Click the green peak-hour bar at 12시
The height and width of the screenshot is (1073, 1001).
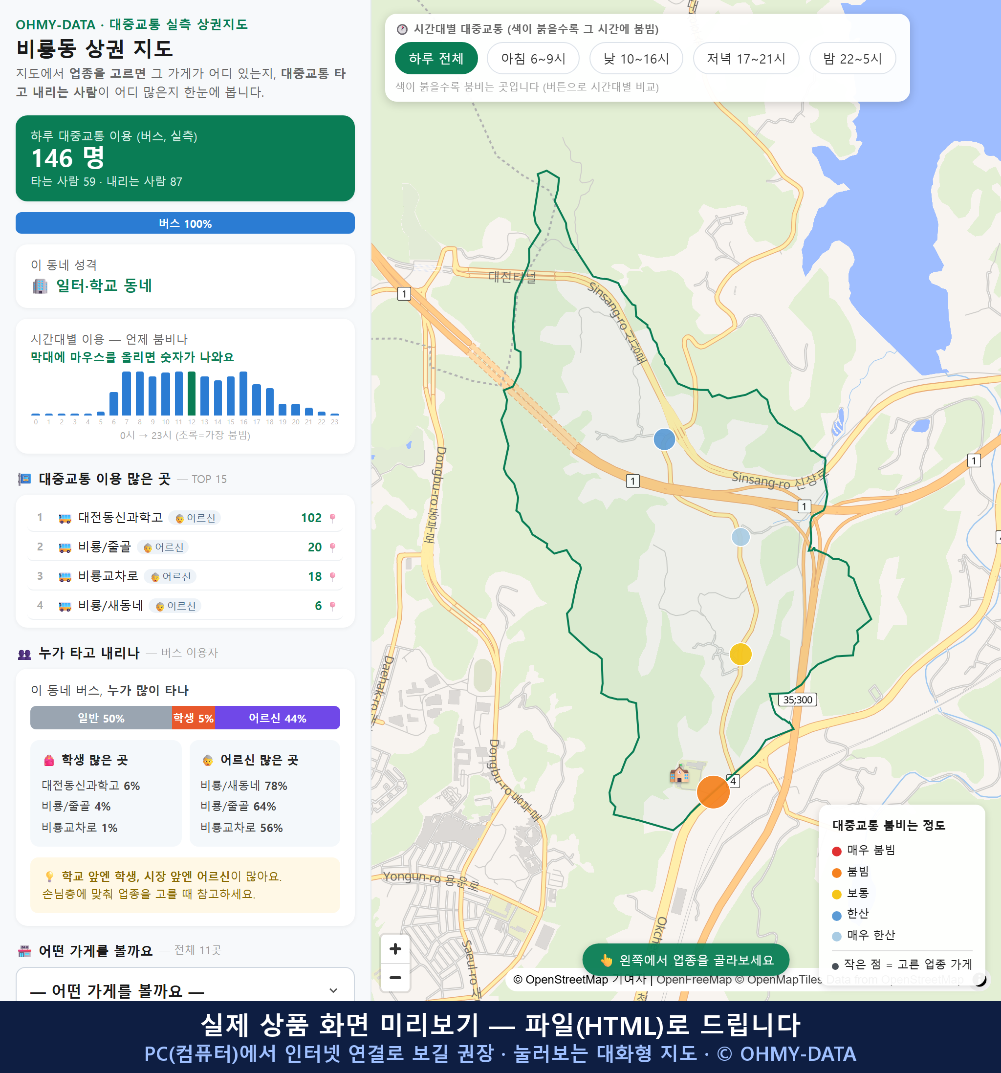(x=192, y=393)
